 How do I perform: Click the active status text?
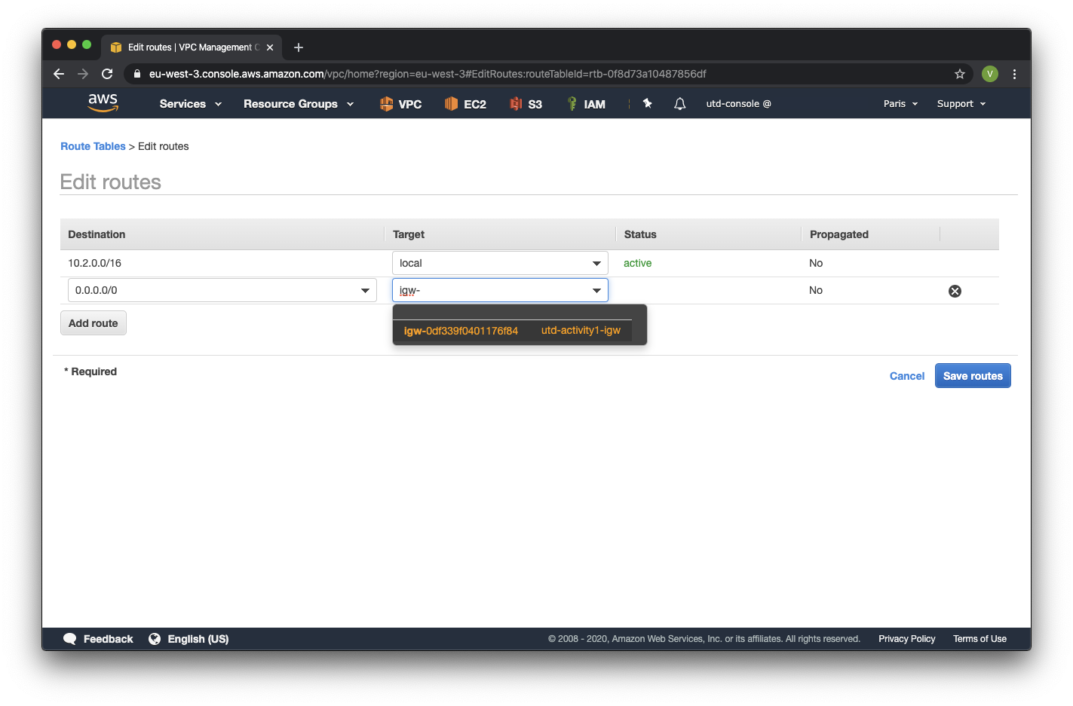click(637, 264)
